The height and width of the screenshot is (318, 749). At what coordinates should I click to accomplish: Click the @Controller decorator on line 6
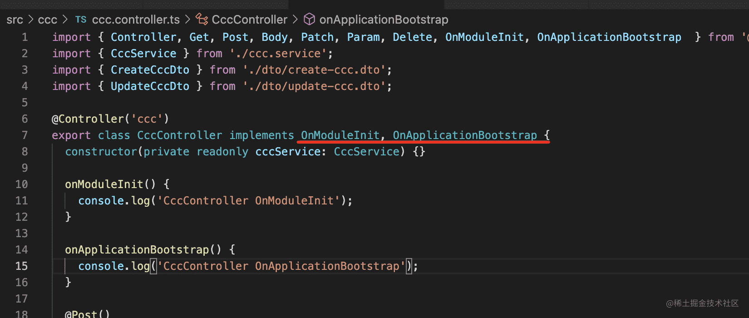[x=87, y=119]
